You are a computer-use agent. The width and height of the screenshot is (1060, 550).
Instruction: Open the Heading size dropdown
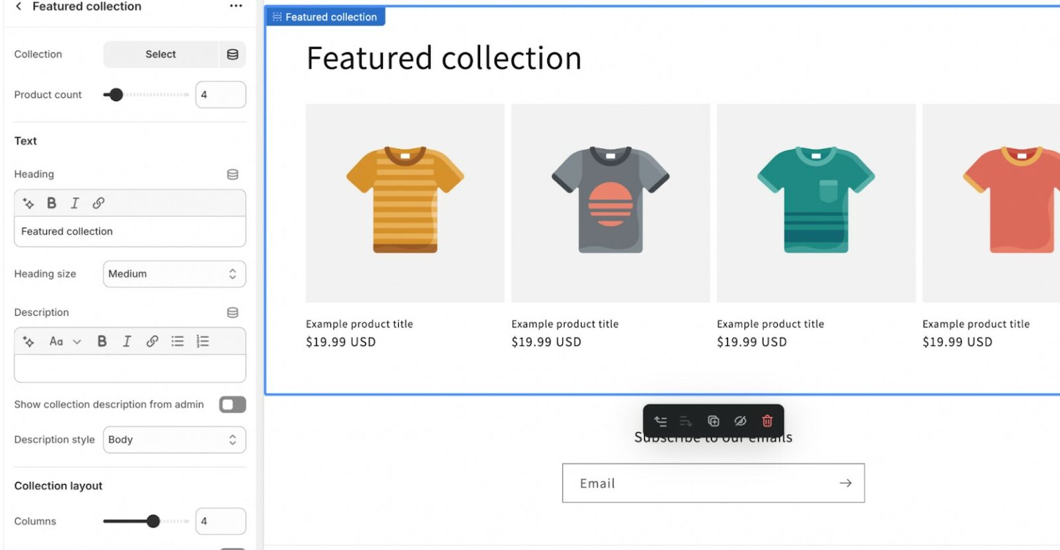pos(174,274)
